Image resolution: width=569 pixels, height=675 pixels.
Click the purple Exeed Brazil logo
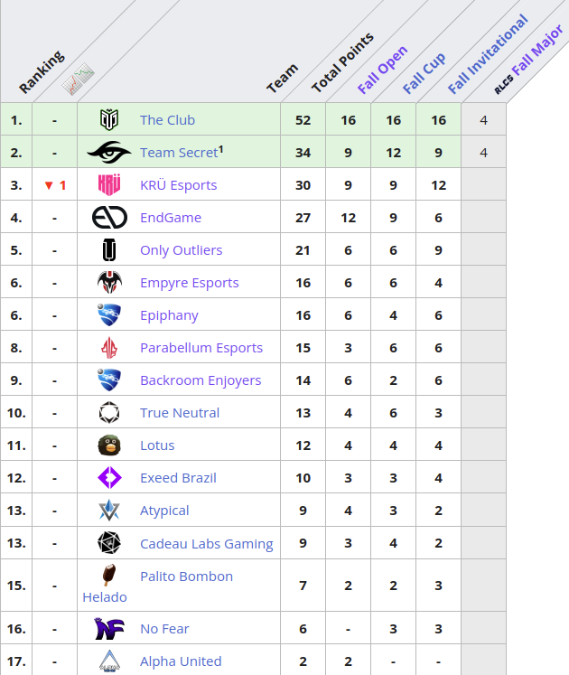click(109, 478)
